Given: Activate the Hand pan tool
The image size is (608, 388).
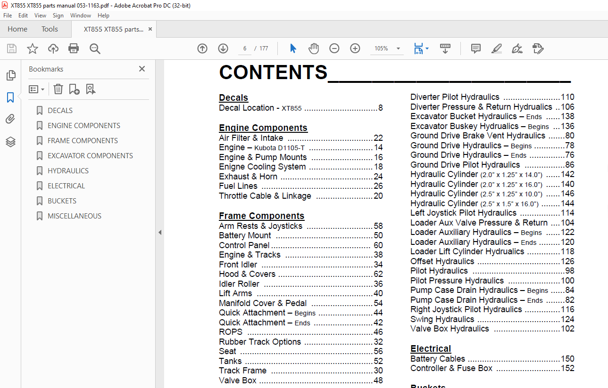Looking at the screenshot, I should click(x=314, y=48).
